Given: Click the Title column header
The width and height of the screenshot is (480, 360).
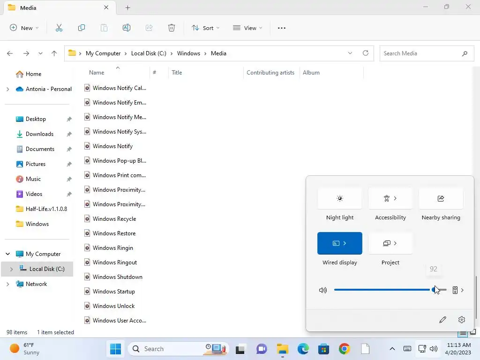Looking at the screenshot, I should pyautogui.click(x=177, y=73).
